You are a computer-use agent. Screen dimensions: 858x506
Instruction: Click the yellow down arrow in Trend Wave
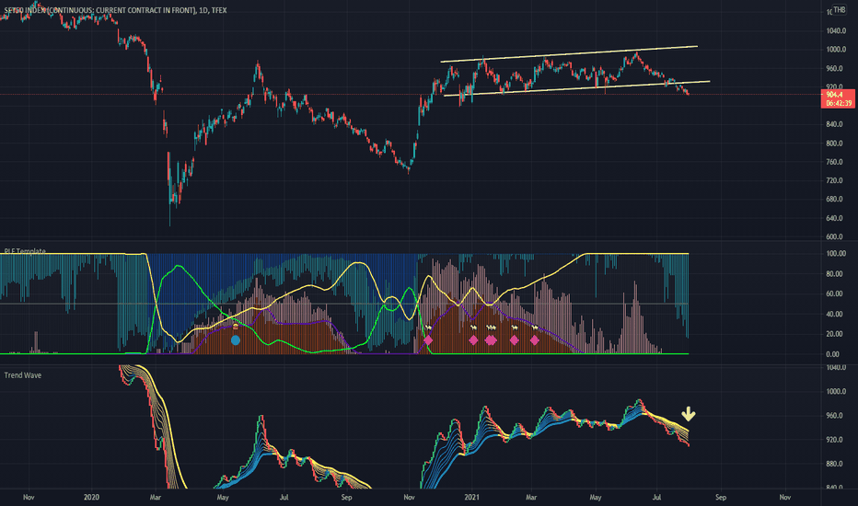(x=688, y=414)
